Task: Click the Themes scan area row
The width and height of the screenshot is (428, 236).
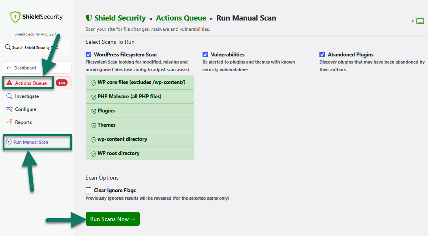Action: [x=139, y=125]
